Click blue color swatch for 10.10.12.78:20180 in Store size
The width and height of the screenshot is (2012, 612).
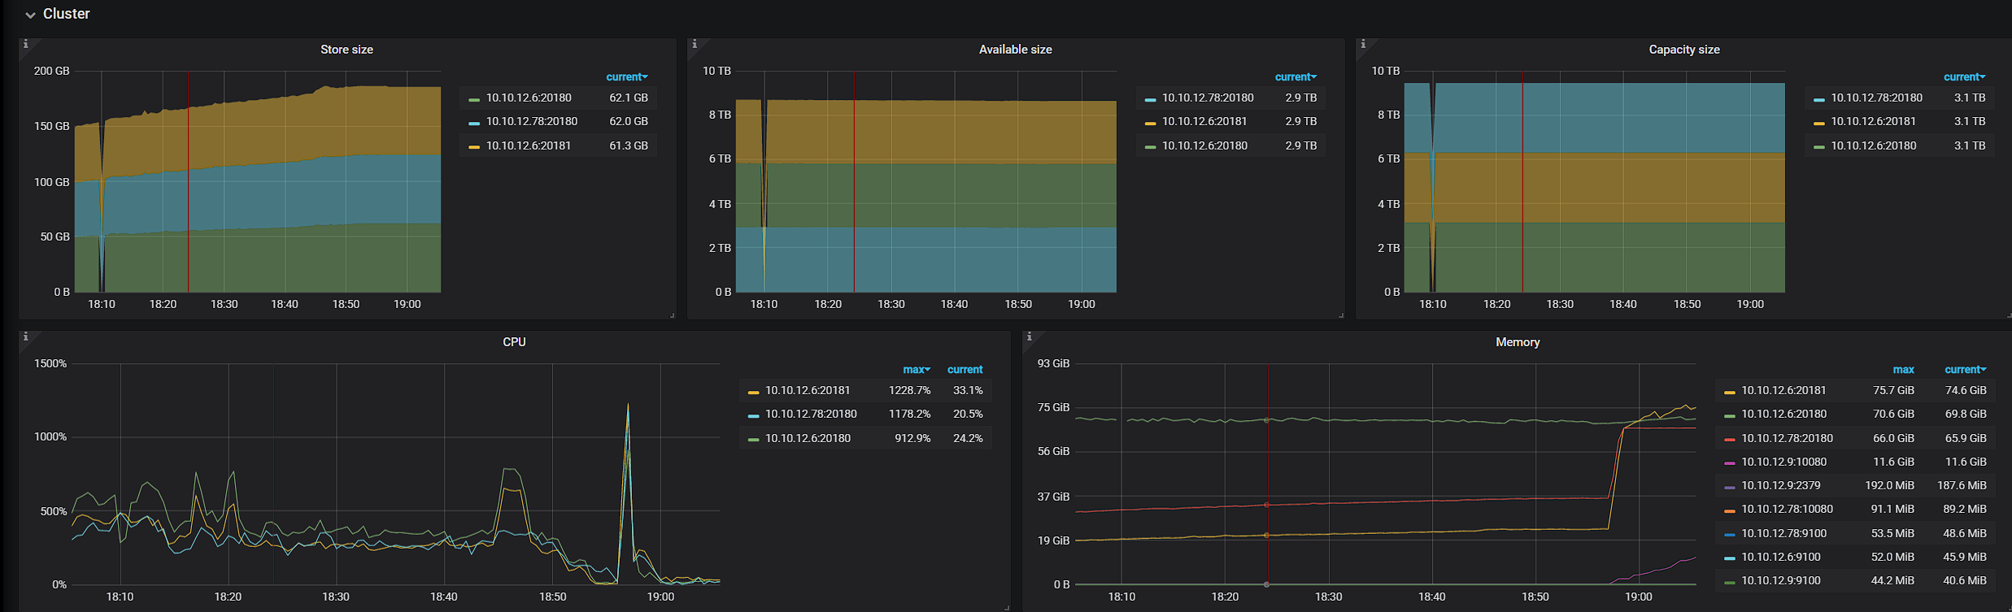click(474, 124)
